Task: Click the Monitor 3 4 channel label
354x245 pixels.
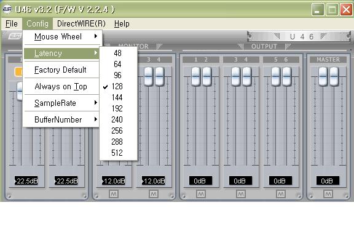Action: (155, 60)
